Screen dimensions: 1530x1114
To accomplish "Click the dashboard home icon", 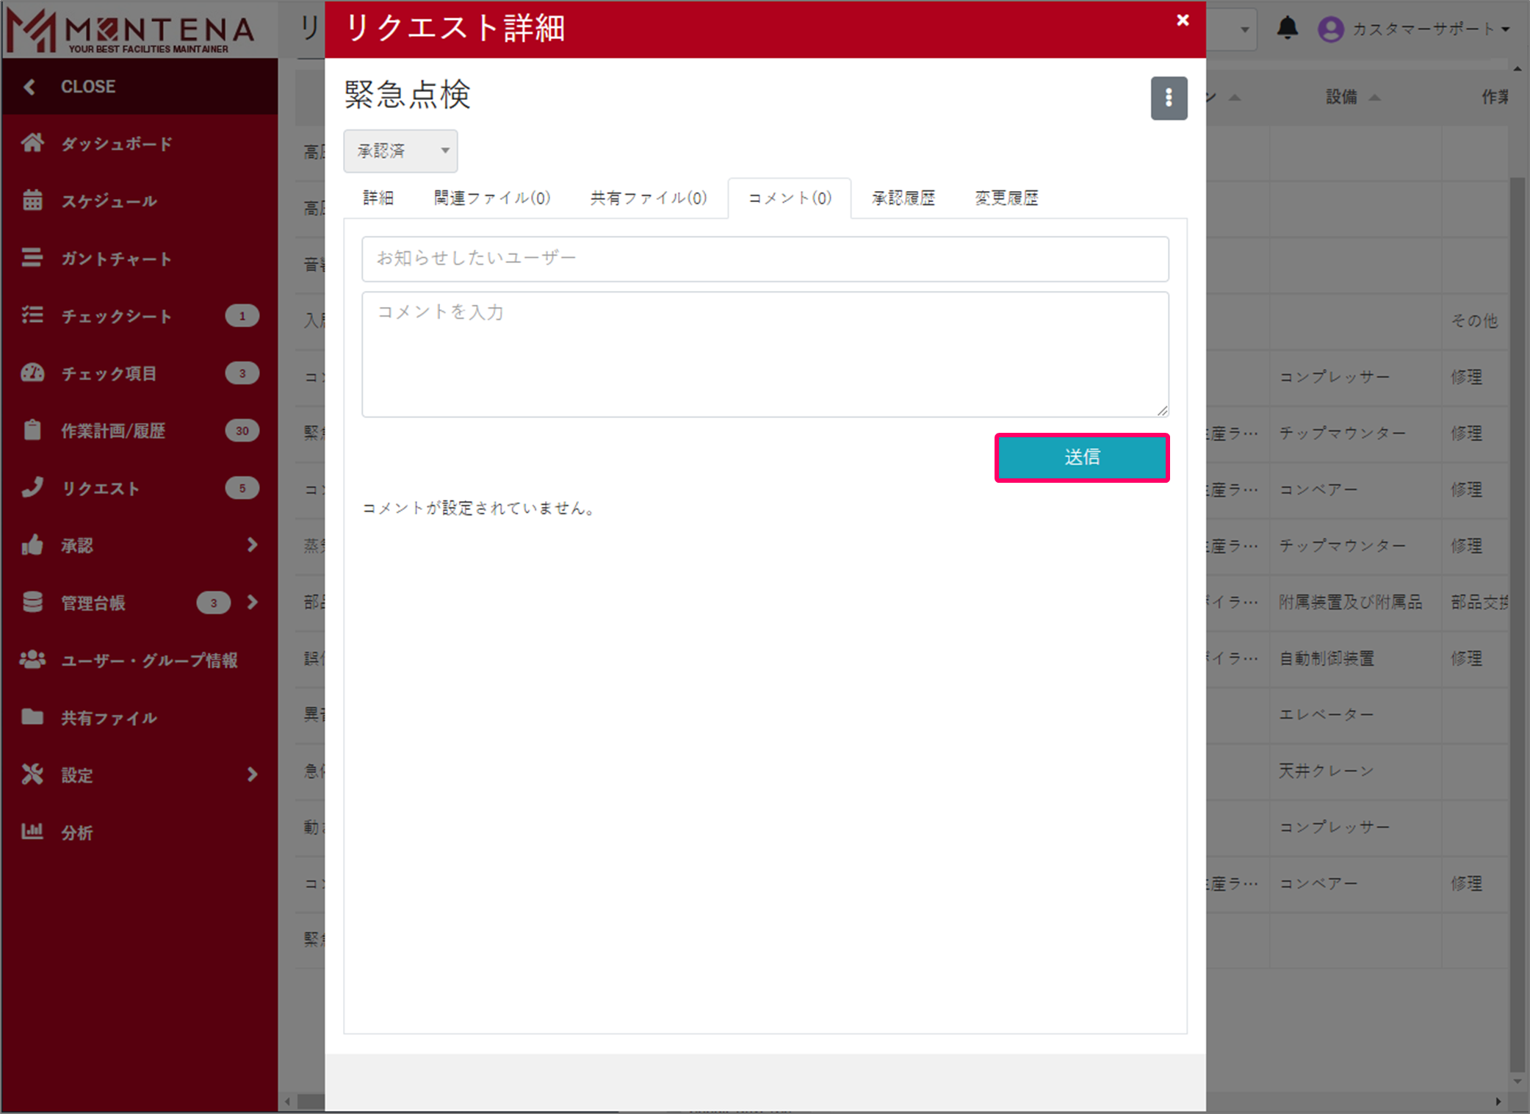I will pyautogui.click(x=32, y=143).
